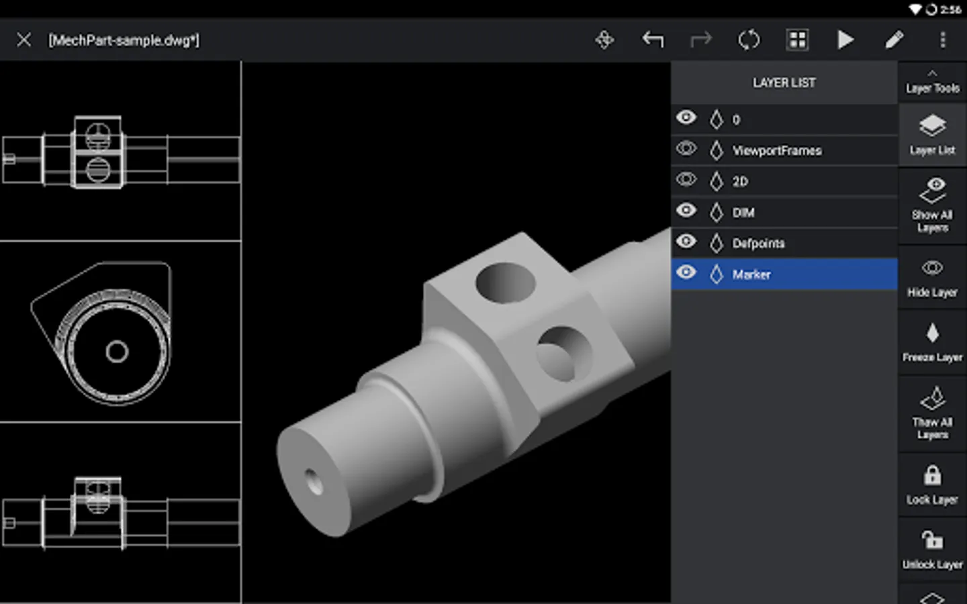Viewport: 967px width, 604px height.
Task: Show the ViewportFrames layer
Action: 686,148
